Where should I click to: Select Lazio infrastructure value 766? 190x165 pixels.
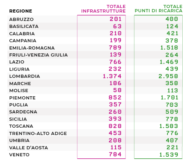coord(115,62)
